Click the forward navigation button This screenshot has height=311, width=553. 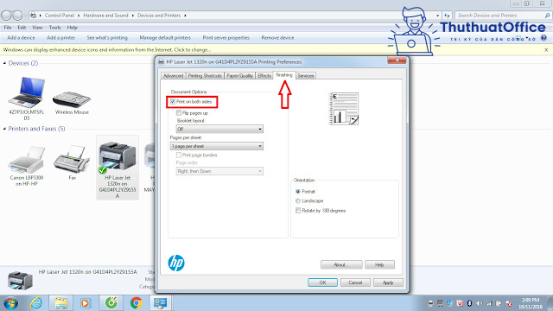coord(17,16)
